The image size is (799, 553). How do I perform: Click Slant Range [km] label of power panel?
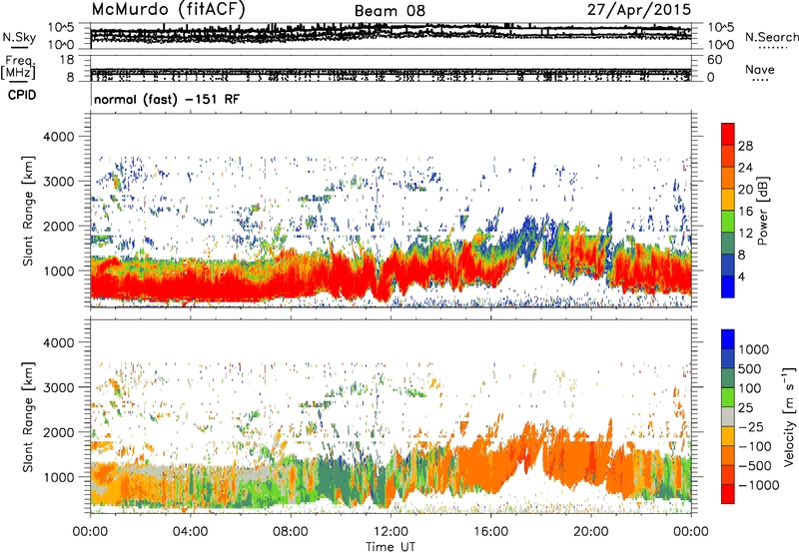click(x=28, y=211)
